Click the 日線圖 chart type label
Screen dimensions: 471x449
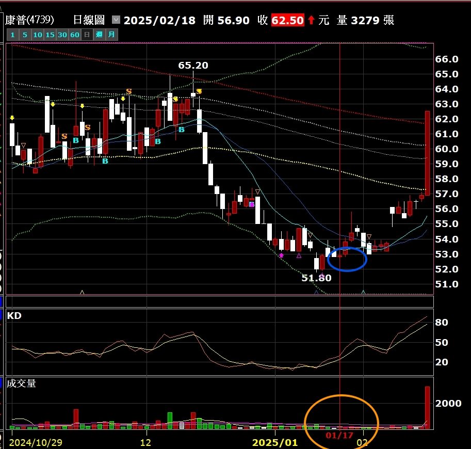(x=89, y=20)
